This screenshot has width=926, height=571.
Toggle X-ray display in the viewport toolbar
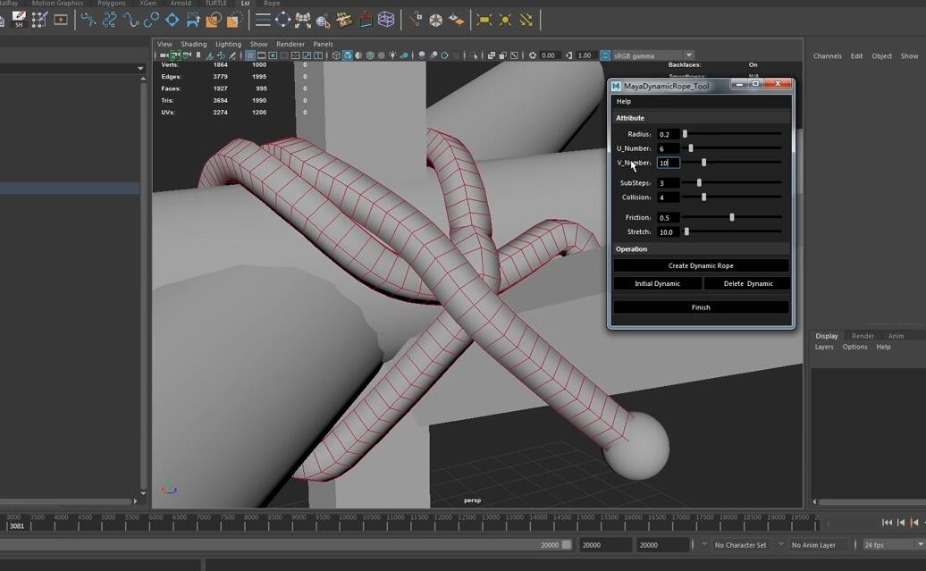click(382, 55)
